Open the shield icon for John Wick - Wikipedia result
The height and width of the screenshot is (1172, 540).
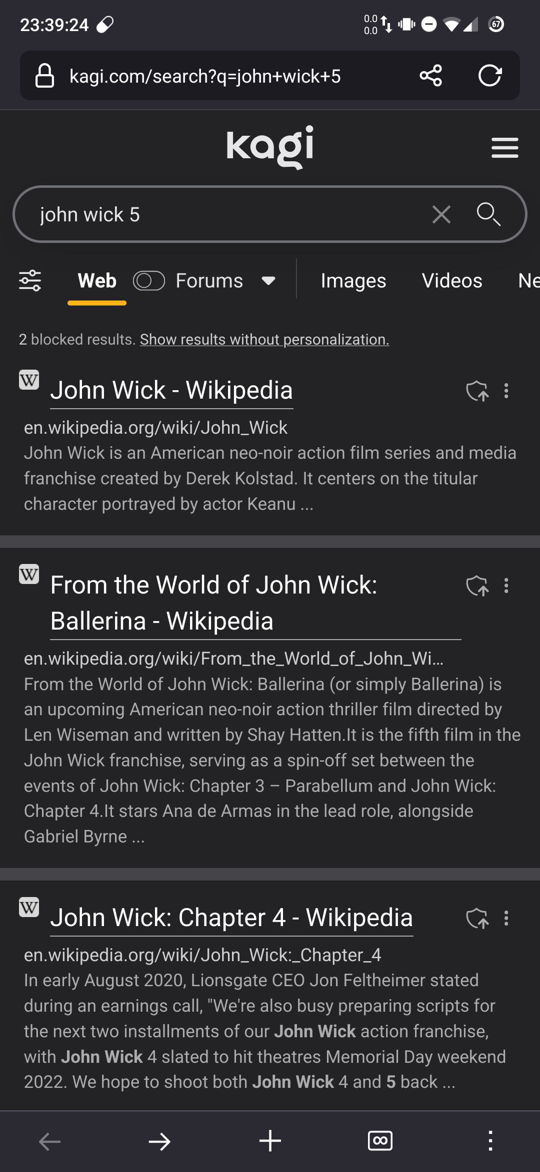[477, 391]
